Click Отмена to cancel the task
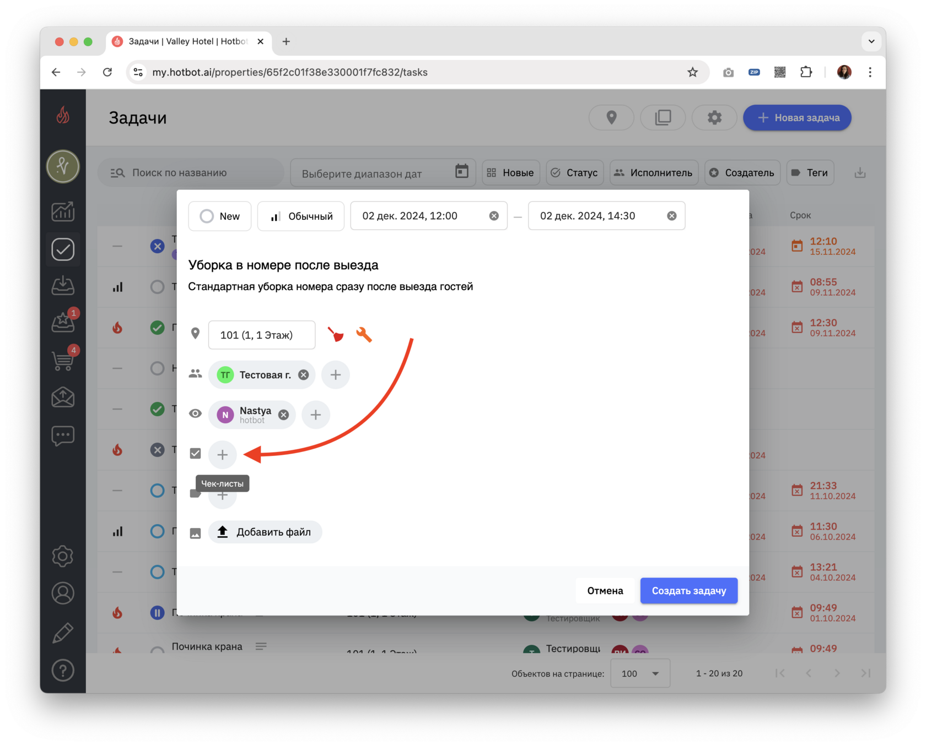The image size is (926, 746). [605, 591]
